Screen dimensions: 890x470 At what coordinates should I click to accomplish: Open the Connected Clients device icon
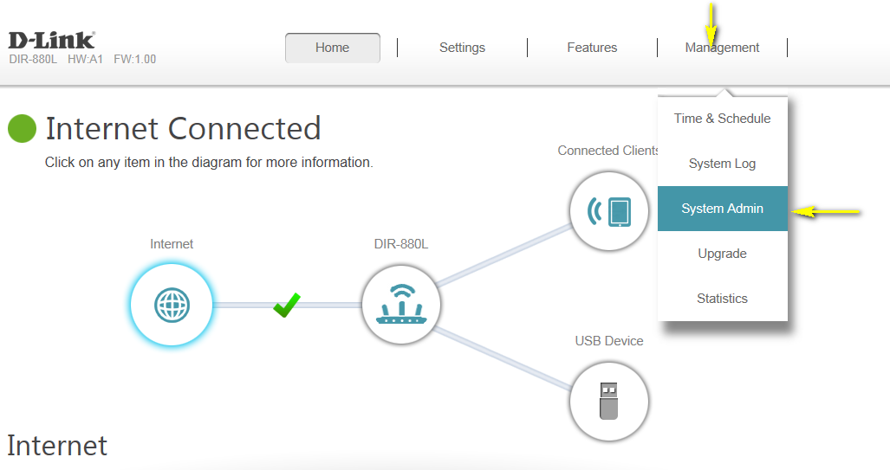[x=608, y=210]
